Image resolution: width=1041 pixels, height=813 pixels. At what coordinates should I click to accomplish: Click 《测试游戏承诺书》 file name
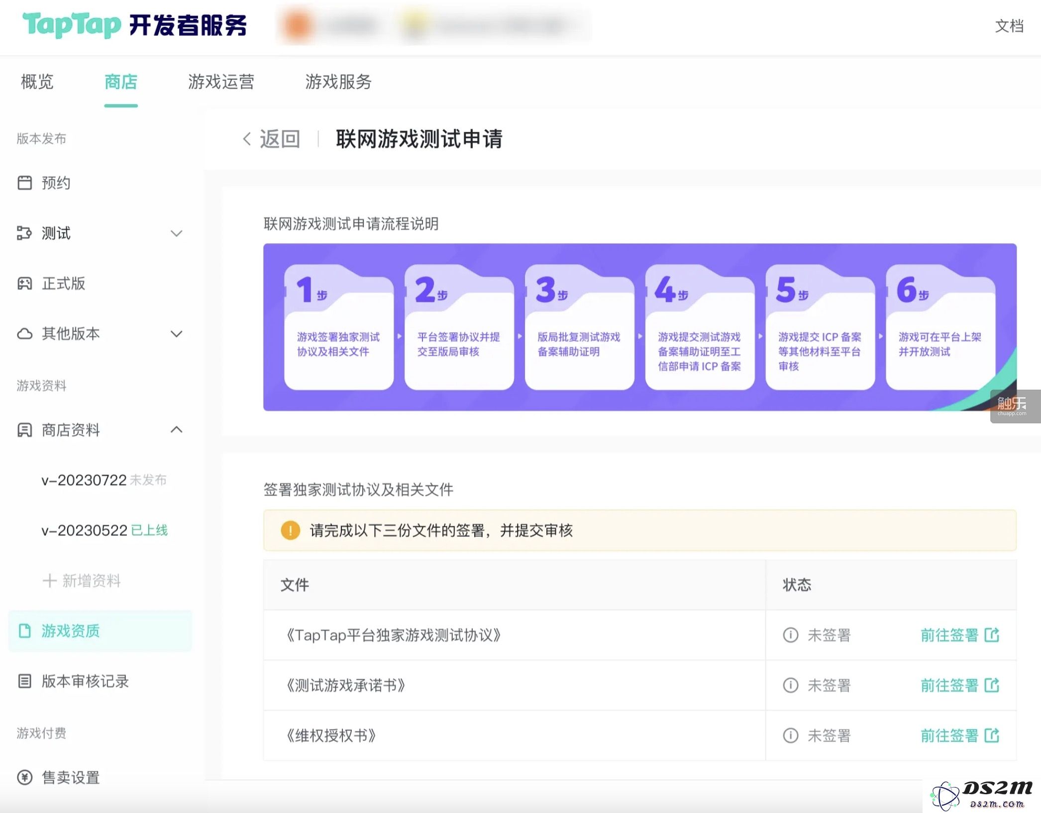coord(345,685)
